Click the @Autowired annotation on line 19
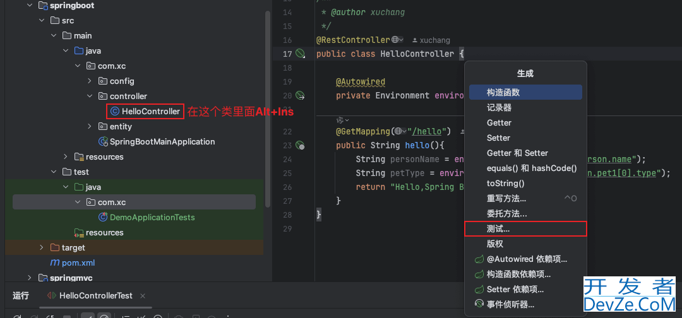This screenshot has height=318, width=682. click(x=361, y=81)
